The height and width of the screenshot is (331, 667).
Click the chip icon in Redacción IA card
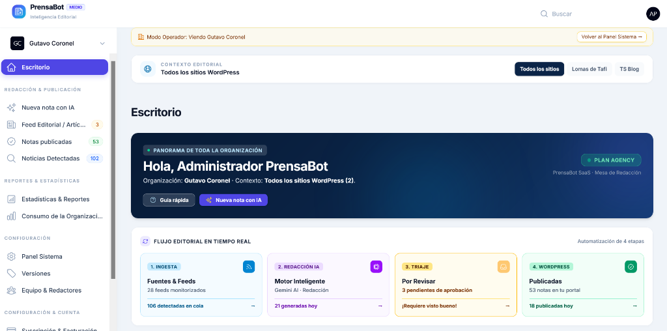click(376, 266)
